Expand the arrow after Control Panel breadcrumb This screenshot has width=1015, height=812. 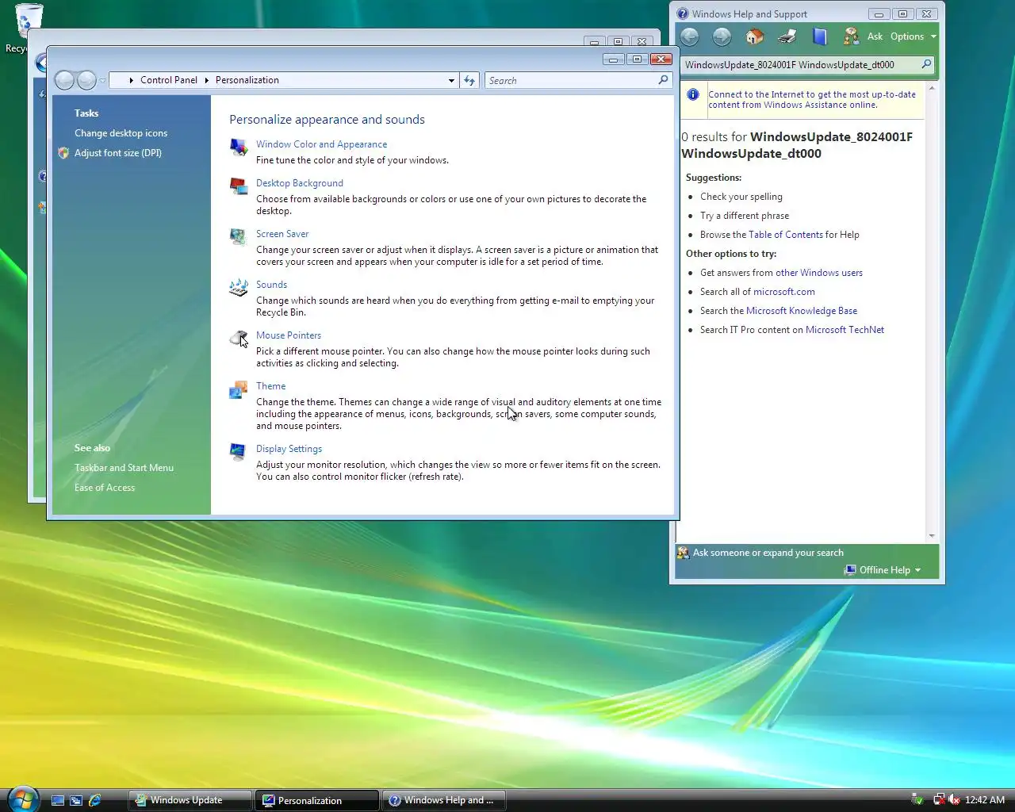coord(206,80)
